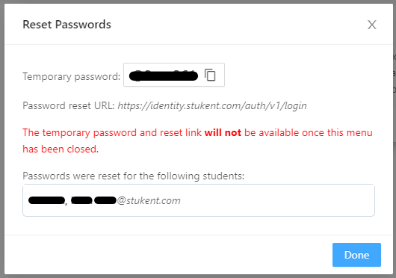This screenshot has height=278, width=396.
Task: Click the first redacted student name
Action: tap(46, 200)
